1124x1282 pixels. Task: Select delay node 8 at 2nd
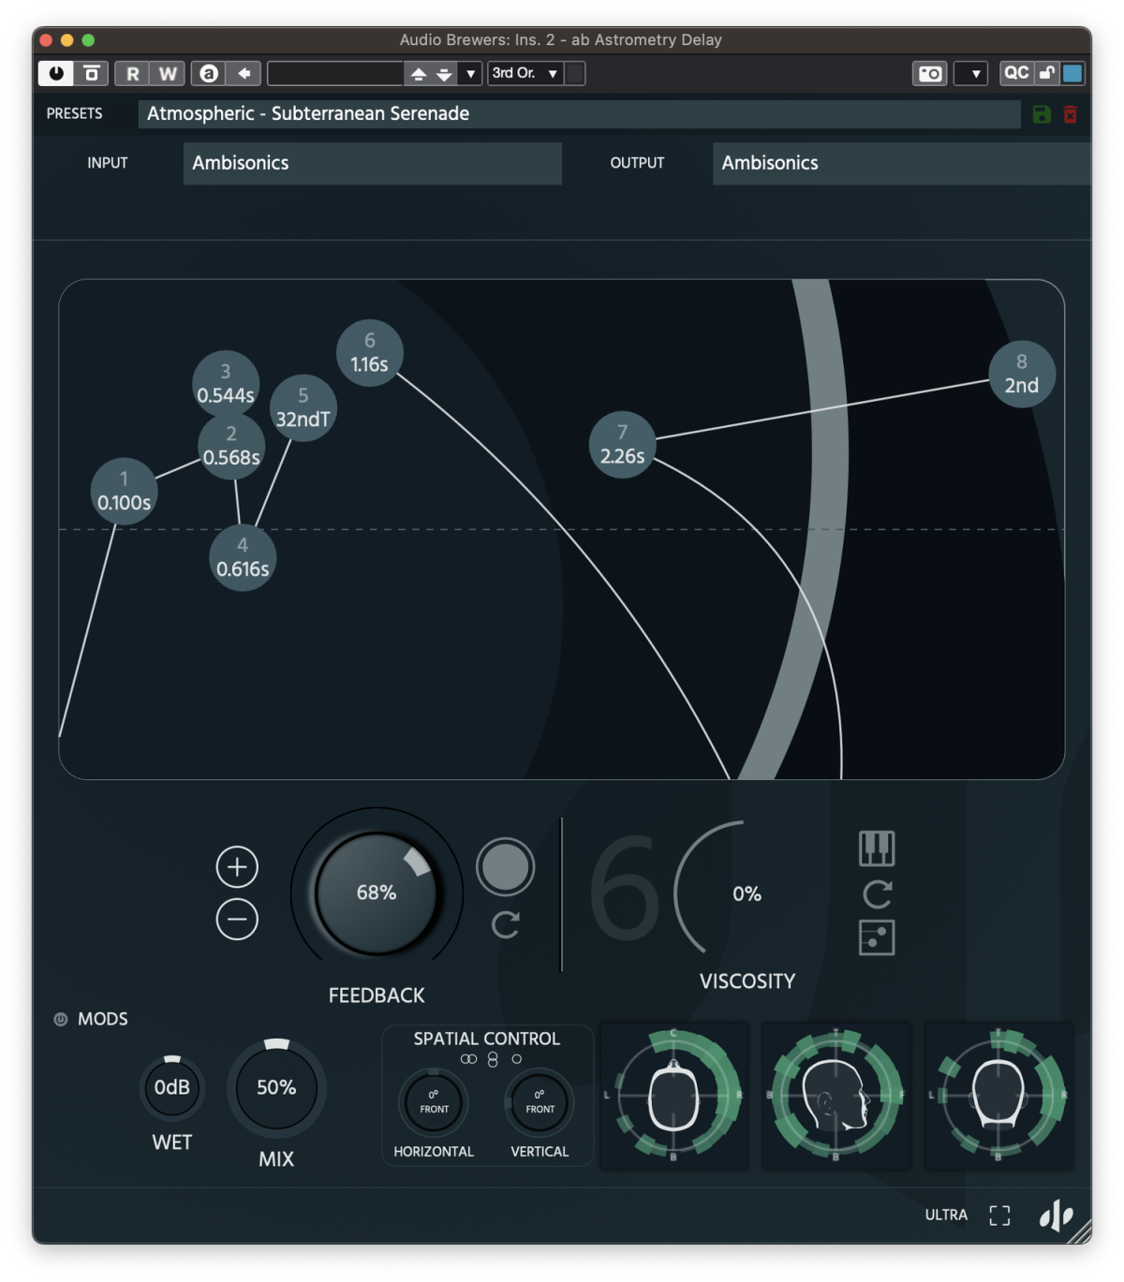click(x=1022, y=374)
